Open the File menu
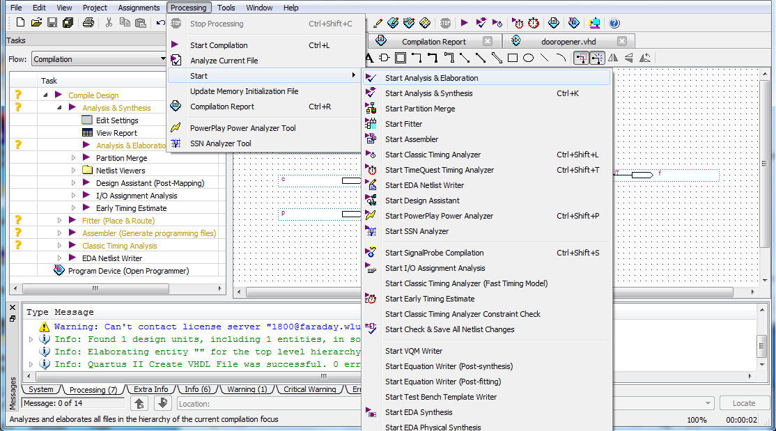The width and height of the screenshot is (776, 431). tap(16, 8)
